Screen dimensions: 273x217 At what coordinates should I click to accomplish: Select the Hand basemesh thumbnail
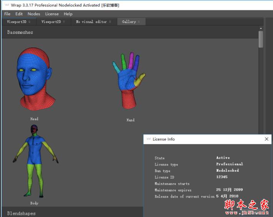point(129,80)
